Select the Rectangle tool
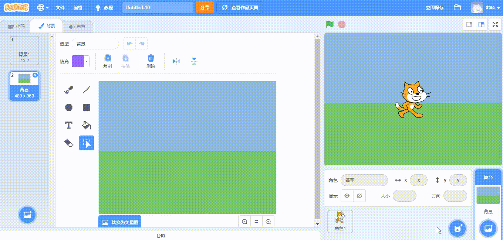503x240 pixels. [87, 107]
